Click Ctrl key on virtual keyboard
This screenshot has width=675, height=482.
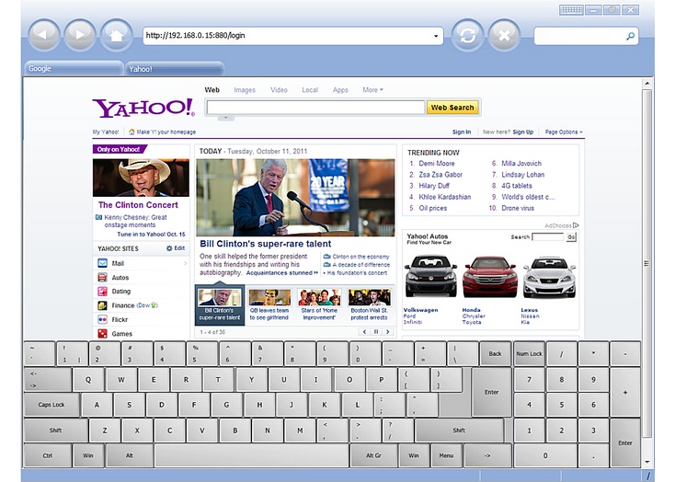coord(48,455)
